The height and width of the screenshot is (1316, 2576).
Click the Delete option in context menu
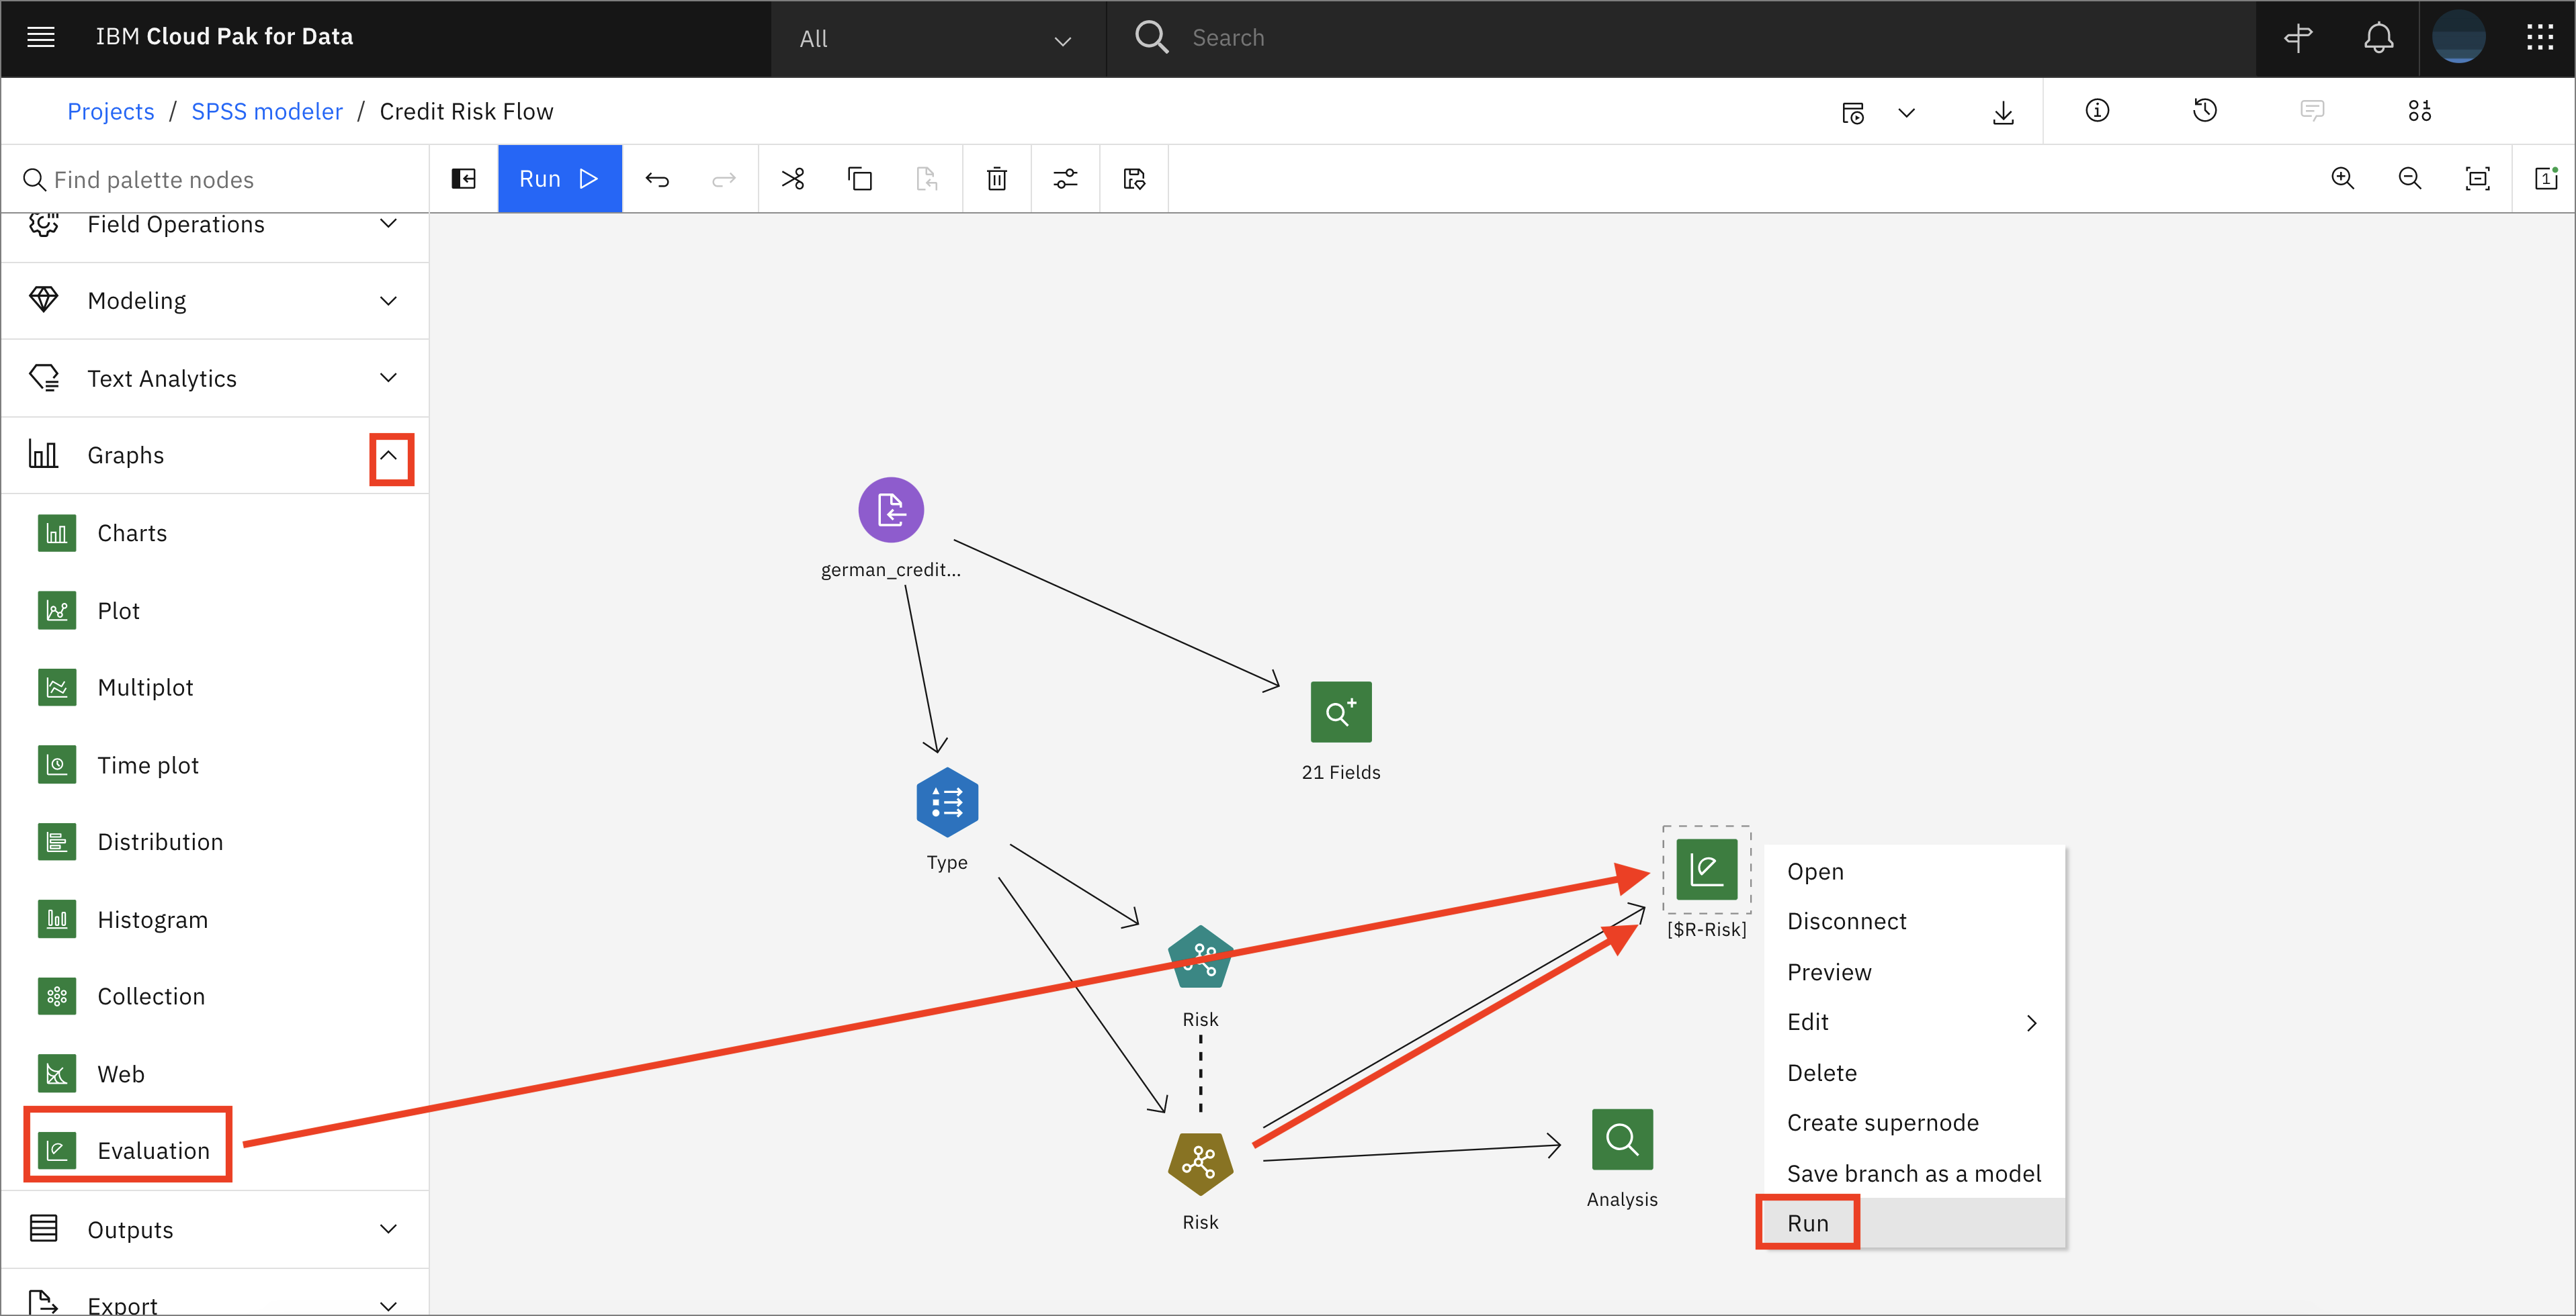click(x=1823, y=1071)
